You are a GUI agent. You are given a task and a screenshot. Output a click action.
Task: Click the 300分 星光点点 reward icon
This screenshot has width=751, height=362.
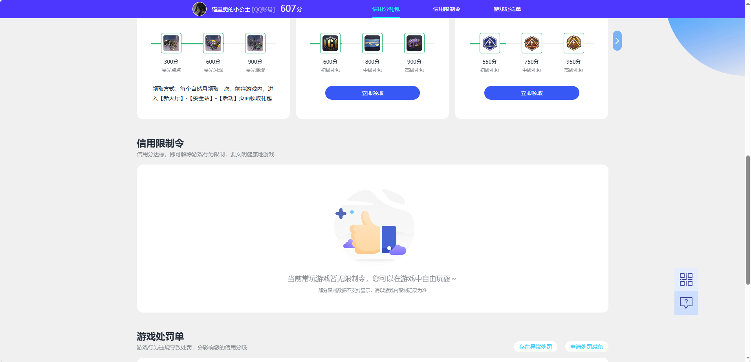click(171, 43)
